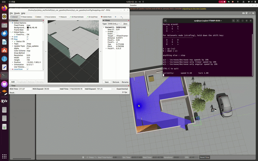Step the Gazebo simulation forward
Image resolution: width=258 pixels, height=161 pixels.
[87, 157]
